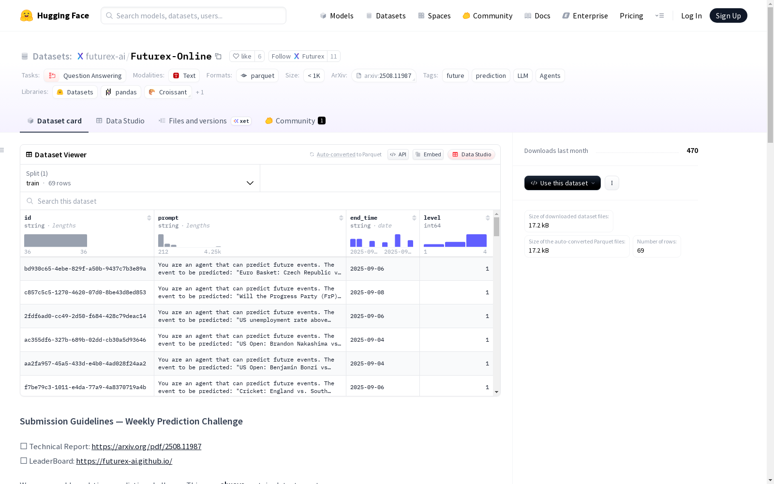This screenshot has width=774, height=484.
Task: Switch to Files and versions tab
Action: tap(205, 121)
